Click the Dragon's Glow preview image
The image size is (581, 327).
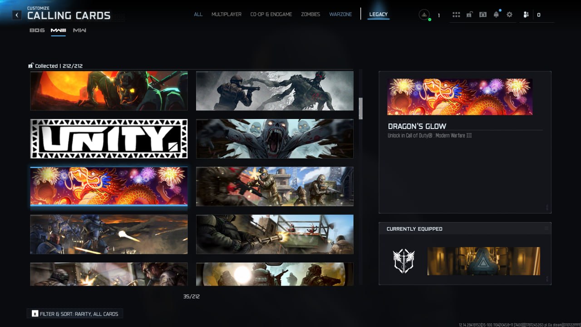460,97
